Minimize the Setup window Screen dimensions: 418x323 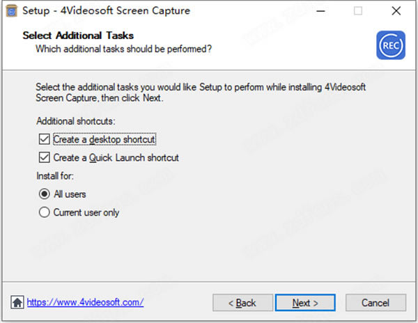[x=320, y=11]
